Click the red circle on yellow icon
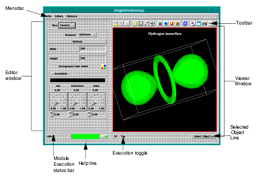 [x=171, y=24]
